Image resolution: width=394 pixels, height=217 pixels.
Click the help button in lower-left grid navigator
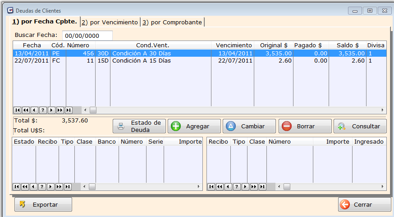point(43,186)
